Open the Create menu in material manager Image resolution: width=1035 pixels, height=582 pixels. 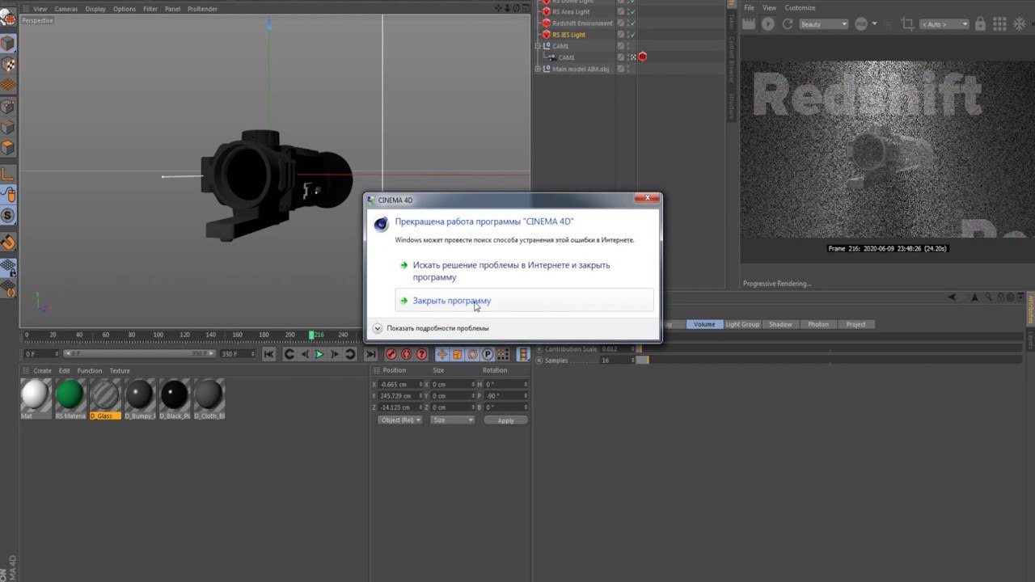coord(42,371)
